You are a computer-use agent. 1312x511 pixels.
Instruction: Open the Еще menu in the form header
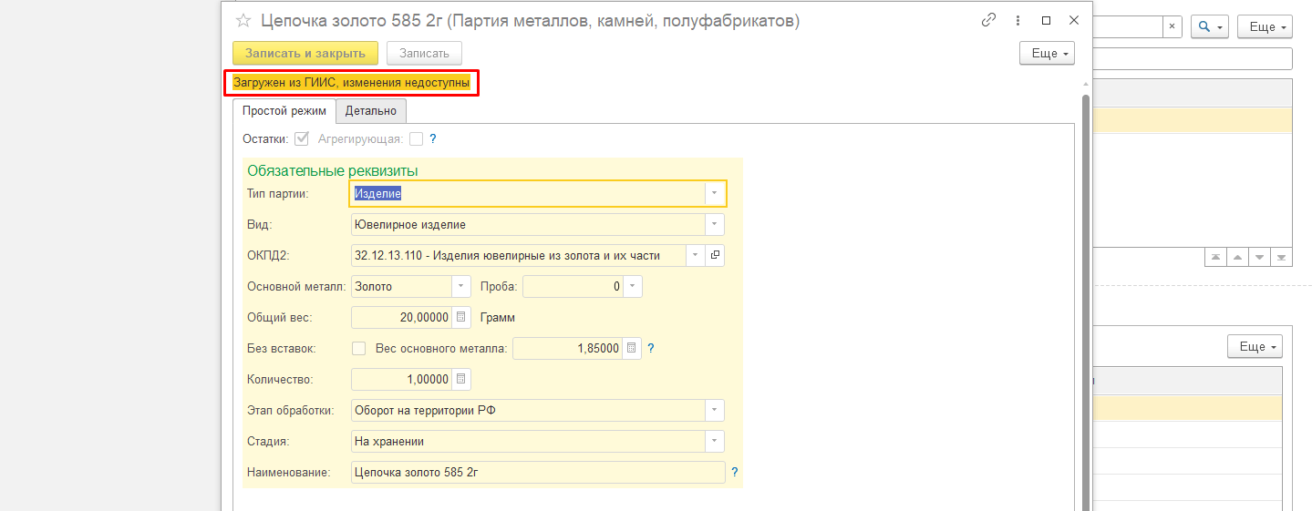pos(1048,54)
